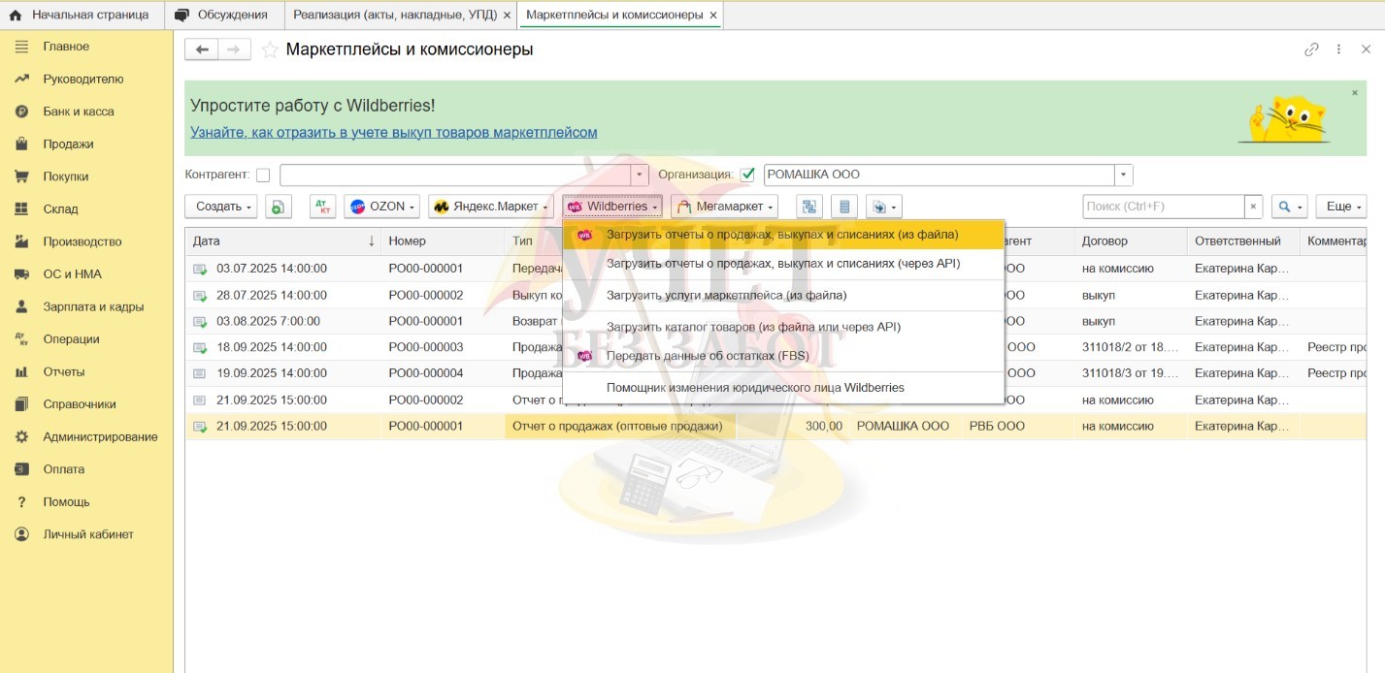Open the link about Wildberries выкуп товаров
The image size is (1385, 673).
393,132
